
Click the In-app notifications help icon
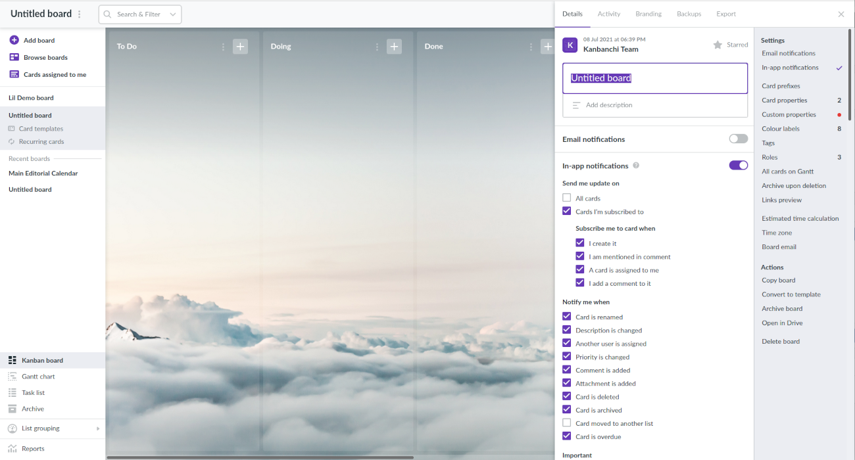coord(636,166)
